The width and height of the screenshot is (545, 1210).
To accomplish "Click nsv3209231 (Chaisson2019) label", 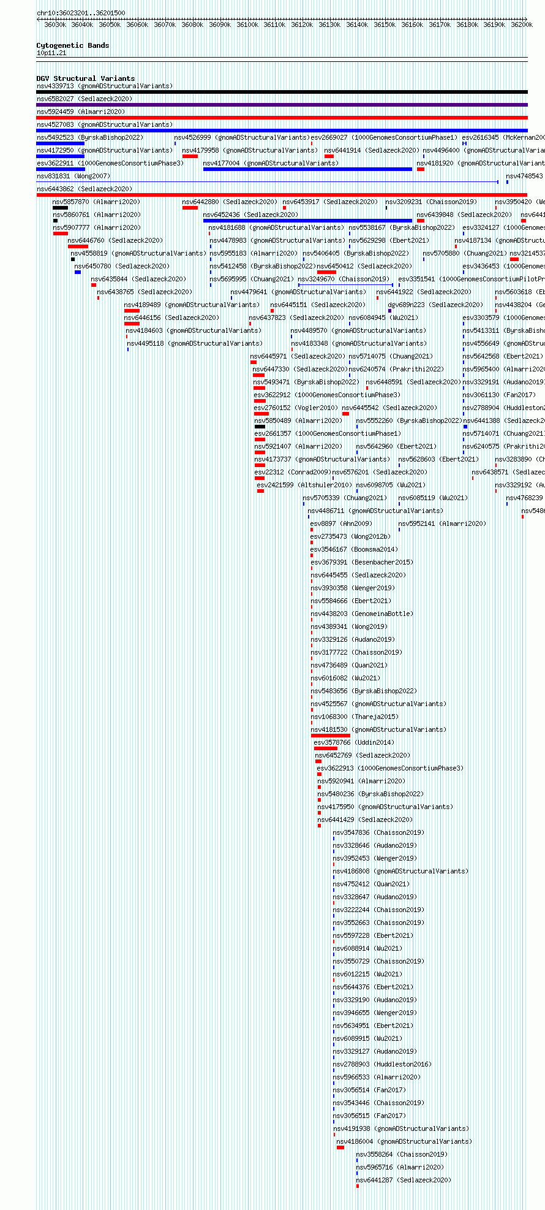I will (431, 202).
